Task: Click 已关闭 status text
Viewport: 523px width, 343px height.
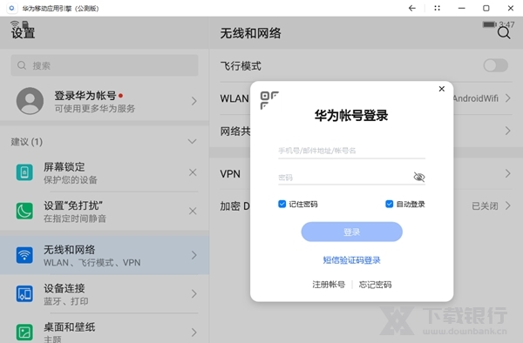Action: (485, 206)
